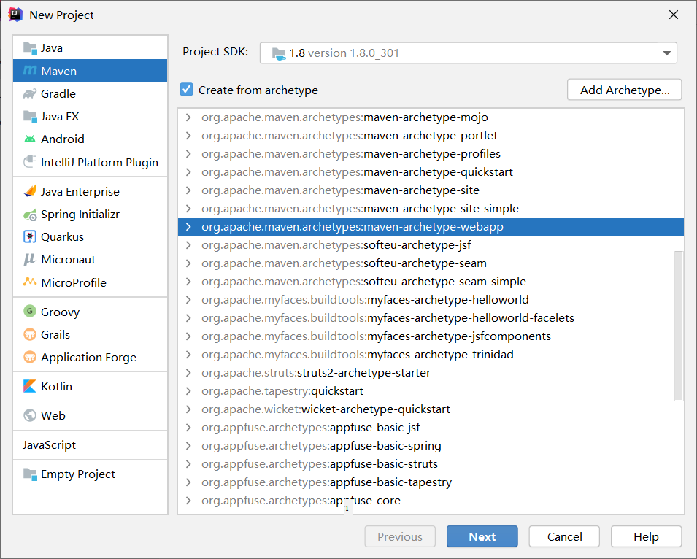Viewport: 697px width, 559px height.
Task: Expand the selected maven-archetype-webapp chevron
Action: pos(188,227)
